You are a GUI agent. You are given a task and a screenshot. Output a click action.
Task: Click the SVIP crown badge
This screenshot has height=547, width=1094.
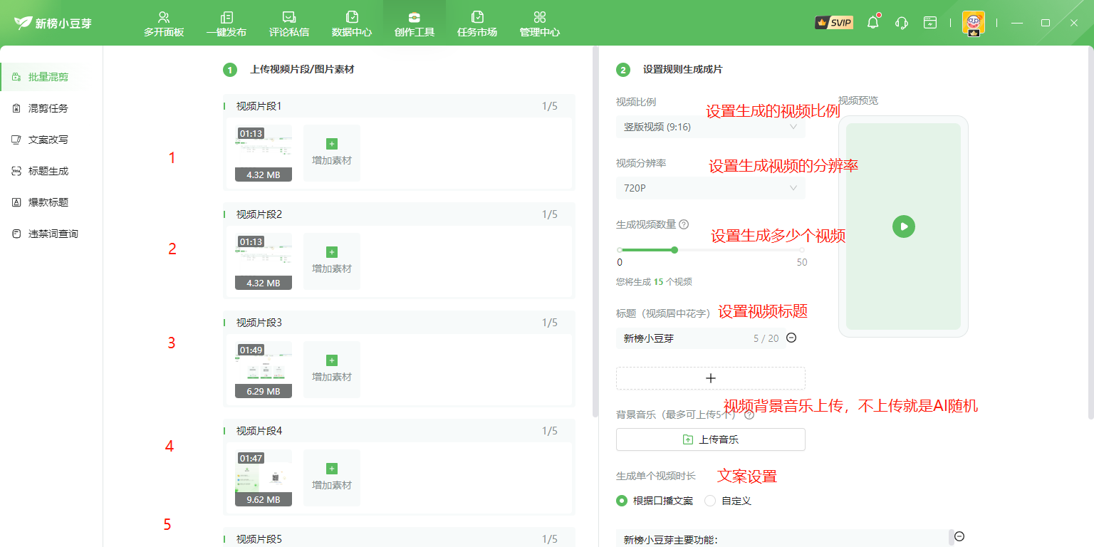pyautogui.click(x=834, y=23)
